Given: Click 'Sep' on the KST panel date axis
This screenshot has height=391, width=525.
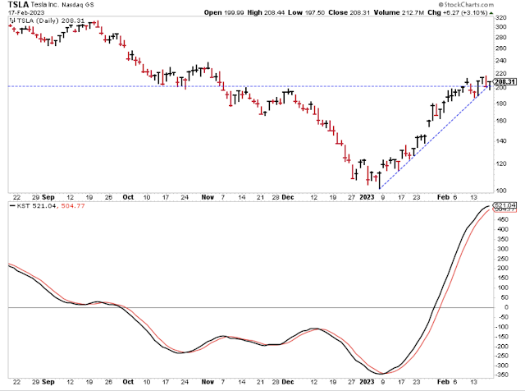Looking at the screenshot, I should (48, 382).
